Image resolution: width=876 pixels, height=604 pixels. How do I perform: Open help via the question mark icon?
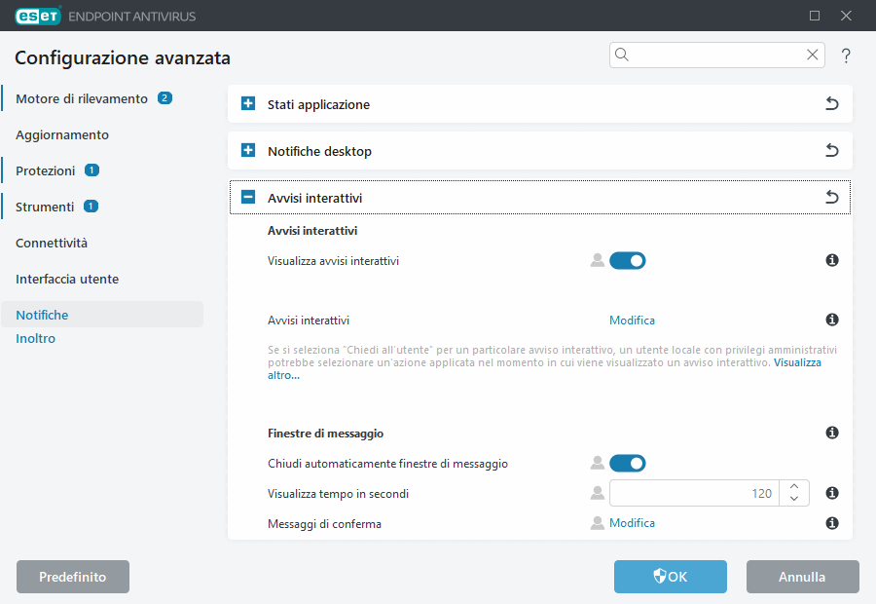click(846, 56)
